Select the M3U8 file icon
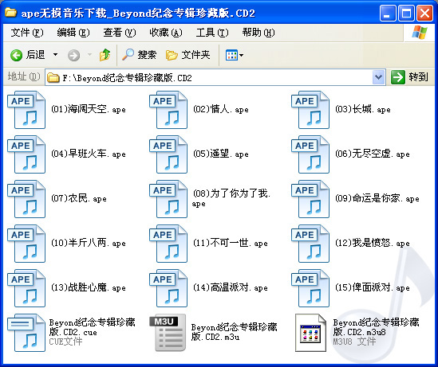The image size is (438, 367). pos(310,333)
